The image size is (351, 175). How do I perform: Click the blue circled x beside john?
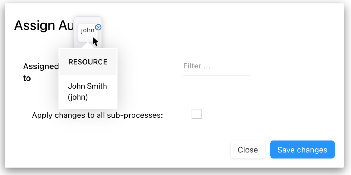(x=98, y=27)
